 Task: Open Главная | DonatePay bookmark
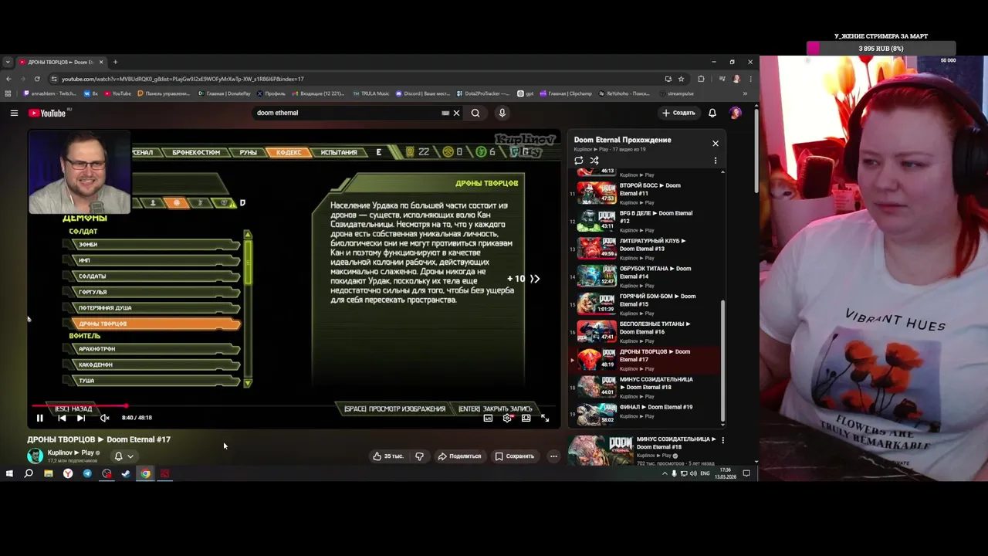click(224, 93)
